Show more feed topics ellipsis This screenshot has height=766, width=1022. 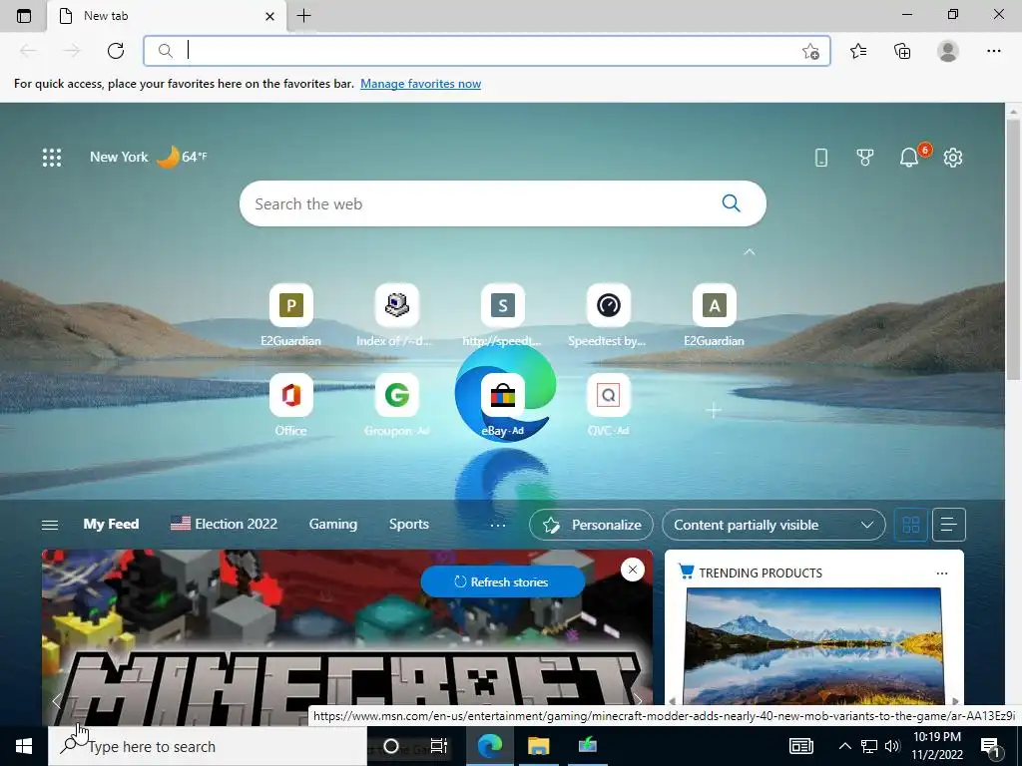tap(498, 525)
